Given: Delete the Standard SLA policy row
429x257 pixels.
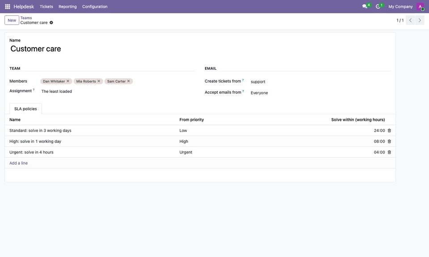Looking at the screenshot, I should (x=389, y=131).
